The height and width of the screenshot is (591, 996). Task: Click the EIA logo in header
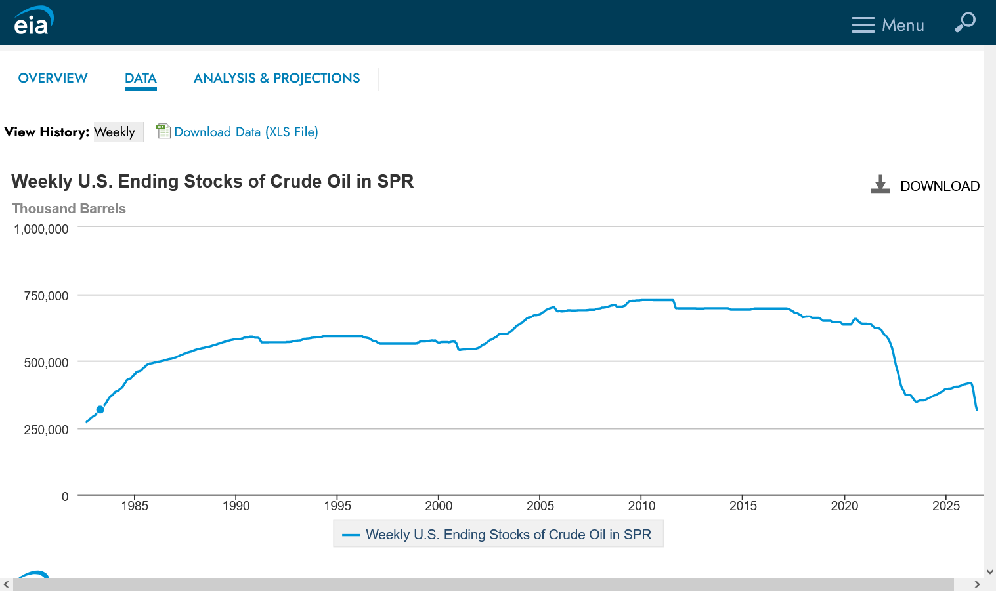pos(33,21)
